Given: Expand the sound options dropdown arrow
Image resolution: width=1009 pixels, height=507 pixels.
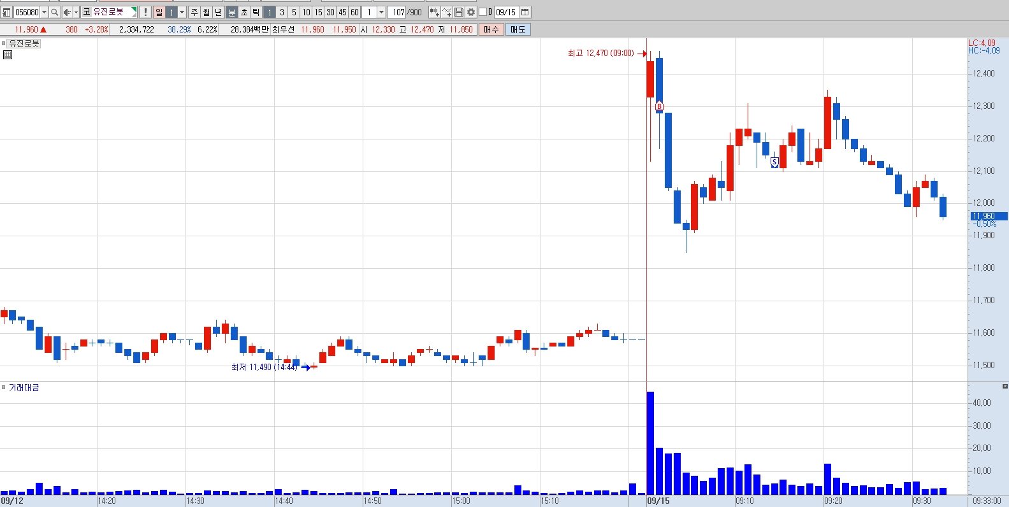Looking at the screenshot, I should 76,12.
